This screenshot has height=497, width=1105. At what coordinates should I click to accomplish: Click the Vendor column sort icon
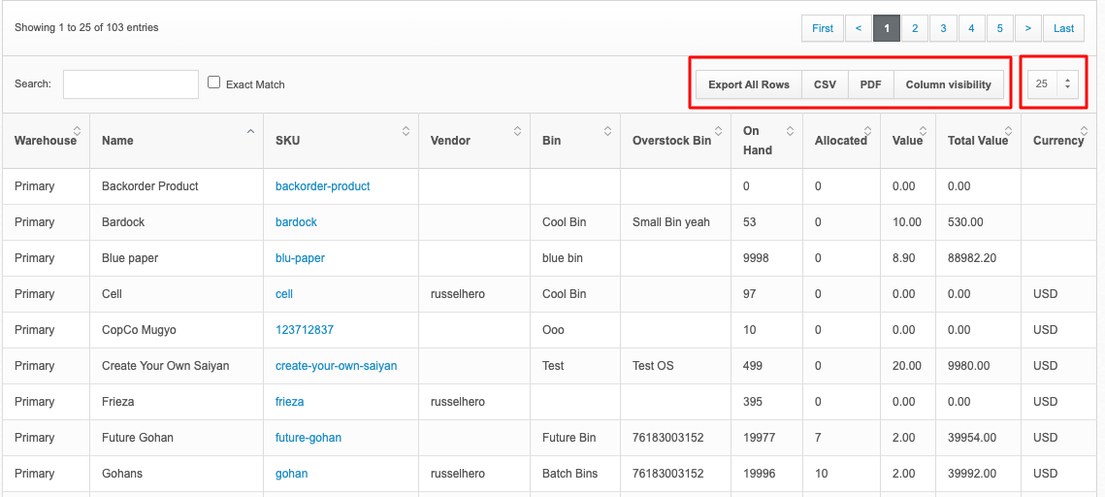(518, 131)
